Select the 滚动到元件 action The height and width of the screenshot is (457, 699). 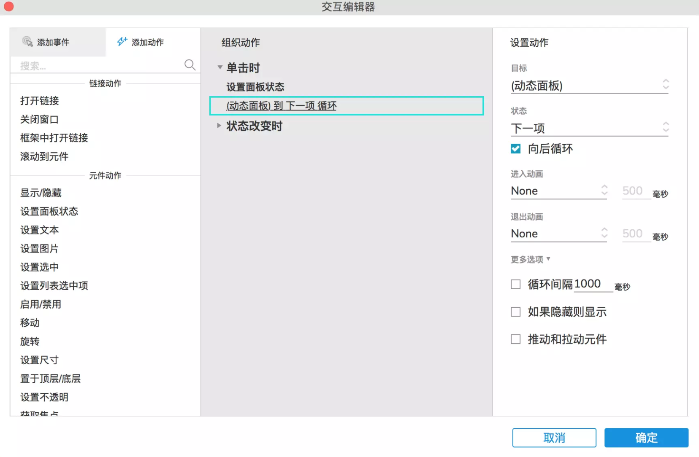pos(44,156)
